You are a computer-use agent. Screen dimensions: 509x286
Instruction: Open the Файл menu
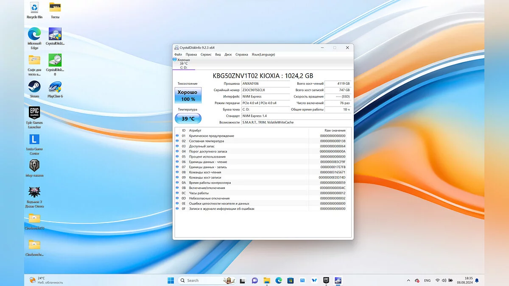178,54
